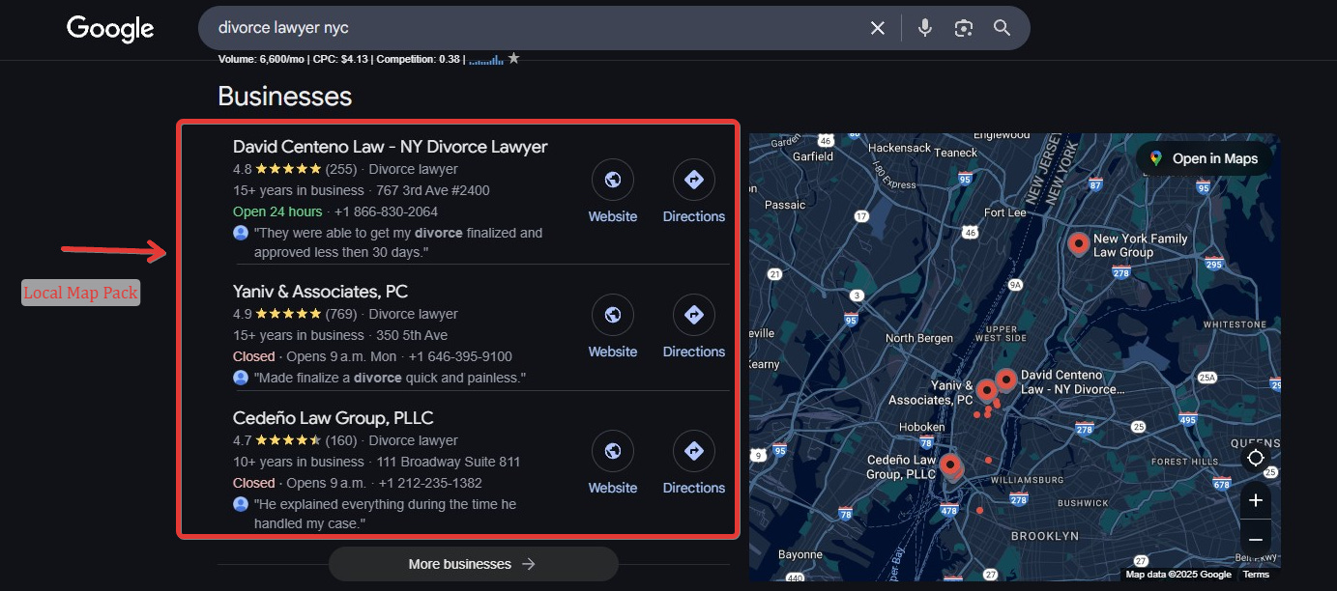Click phone number +1 212-235-1382
Image resolution: width=1337 pixels, height=591 pixels.
tap(430, 483)
